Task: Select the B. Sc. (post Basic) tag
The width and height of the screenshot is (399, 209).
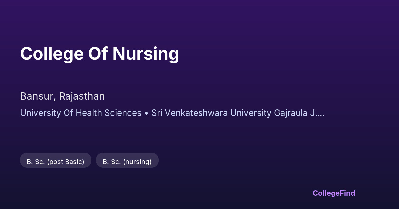Action: tap(56, 162)
